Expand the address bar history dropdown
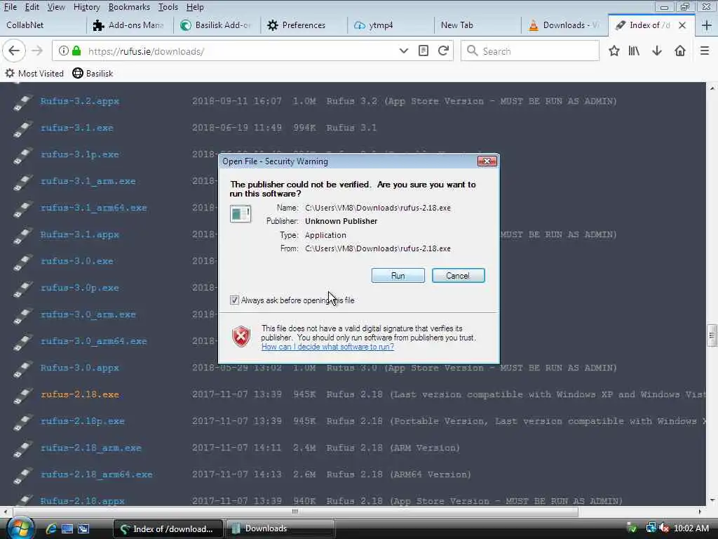The width and height of the screenshot is (718, 539). coord(403,51)
